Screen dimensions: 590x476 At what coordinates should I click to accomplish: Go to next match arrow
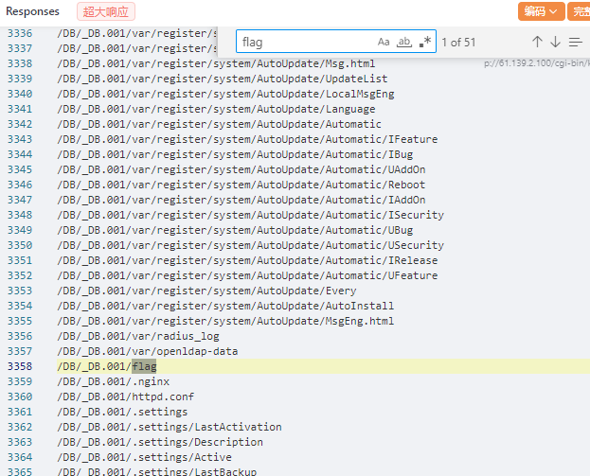(x=556, y=42)
